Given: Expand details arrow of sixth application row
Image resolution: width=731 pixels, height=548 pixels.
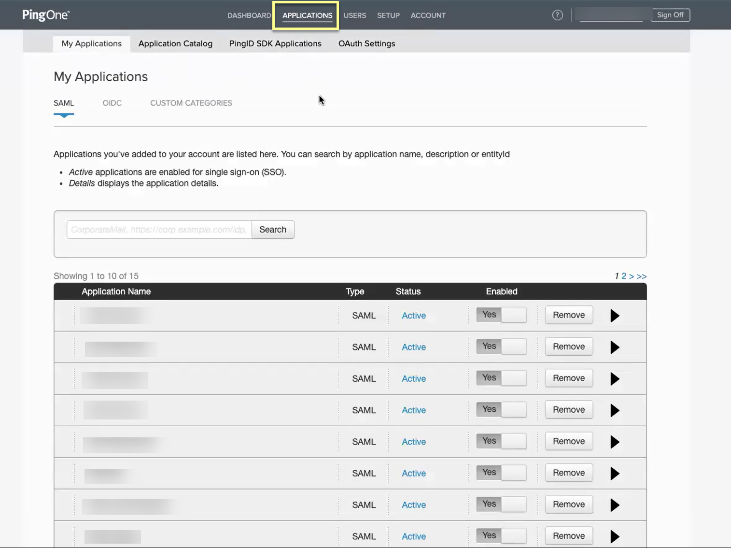Looking at the screenshot, I should 614,474.
